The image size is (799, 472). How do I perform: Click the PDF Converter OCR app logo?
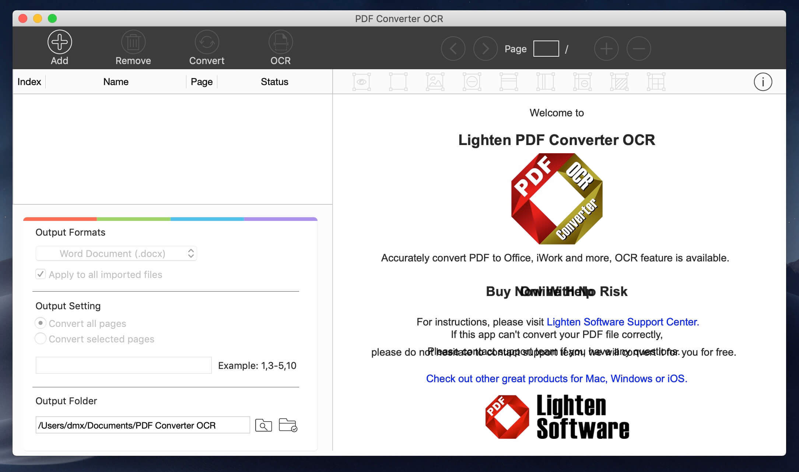[x=557, y=199]
